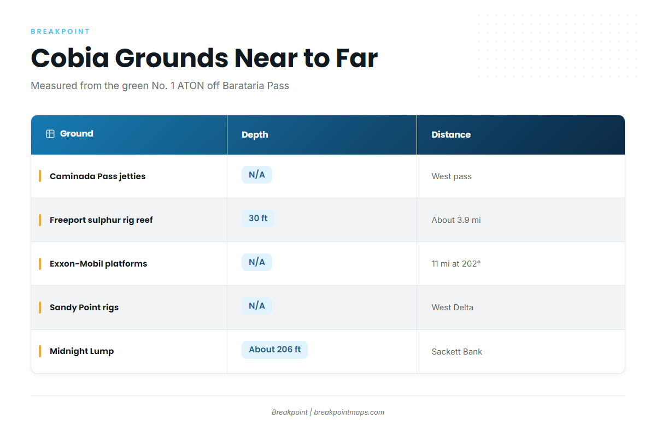
Task: Click the table grid icon beside Ground
Action: click(x=50, y=134)
